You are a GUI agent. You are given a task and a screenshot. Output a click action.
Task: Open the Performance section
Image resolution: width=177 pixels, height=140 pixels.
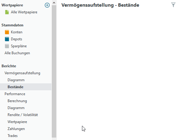coord(15,94)
